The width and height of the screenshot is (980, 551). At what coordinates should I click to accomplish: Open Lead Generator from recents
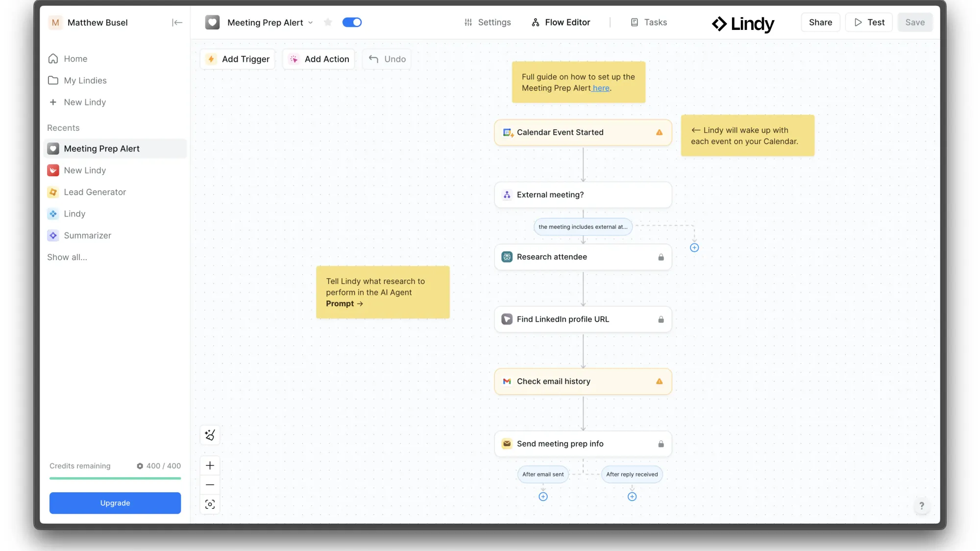point(95,192)
